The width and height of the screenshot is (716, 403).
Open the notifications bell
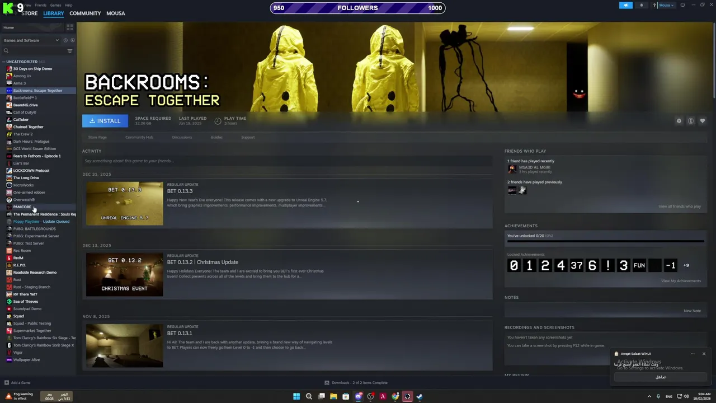642,5
